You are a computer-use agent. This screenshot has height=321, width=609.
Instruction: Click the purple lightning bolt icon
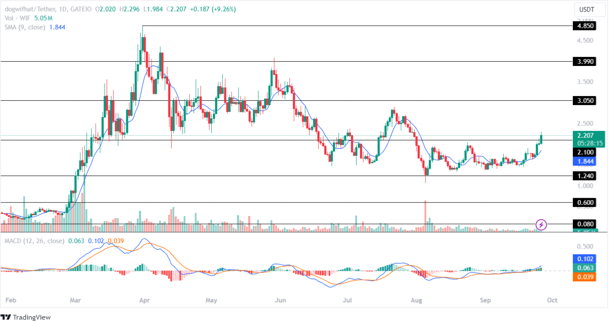[x=541, y=224]
